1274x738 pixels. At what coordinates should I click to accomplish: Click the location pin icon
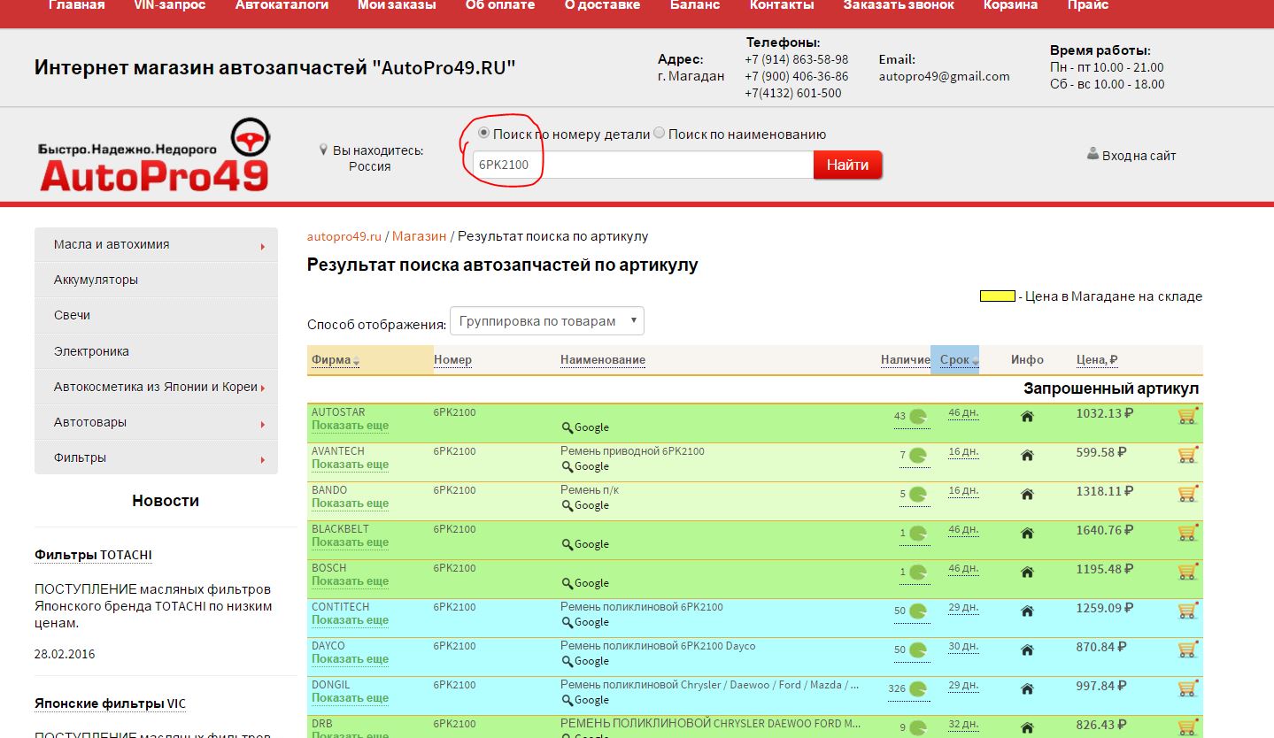(x=324, y=150)
